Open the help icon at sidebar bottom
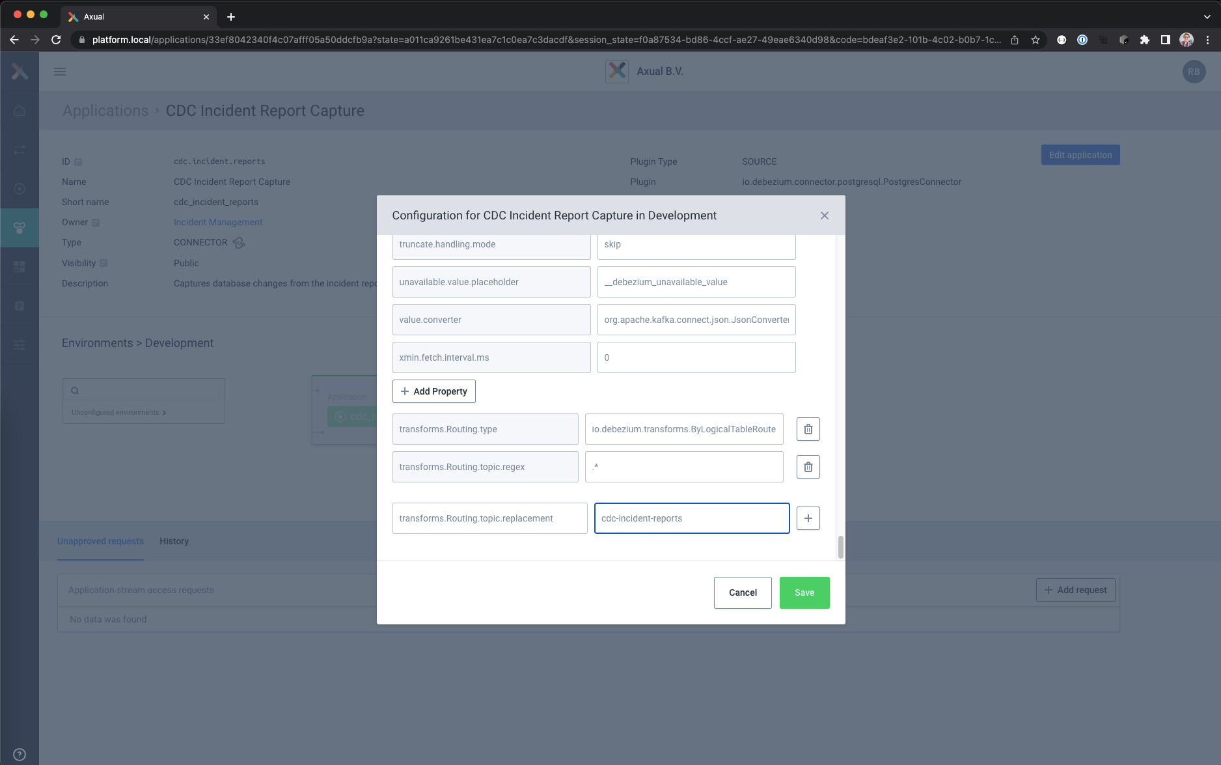Image resolution: width=1221 pixels, height=765 pixels. pos(20,755)
